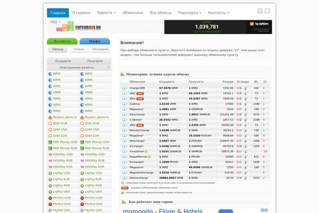Select the Список view tab

(79, 50)
